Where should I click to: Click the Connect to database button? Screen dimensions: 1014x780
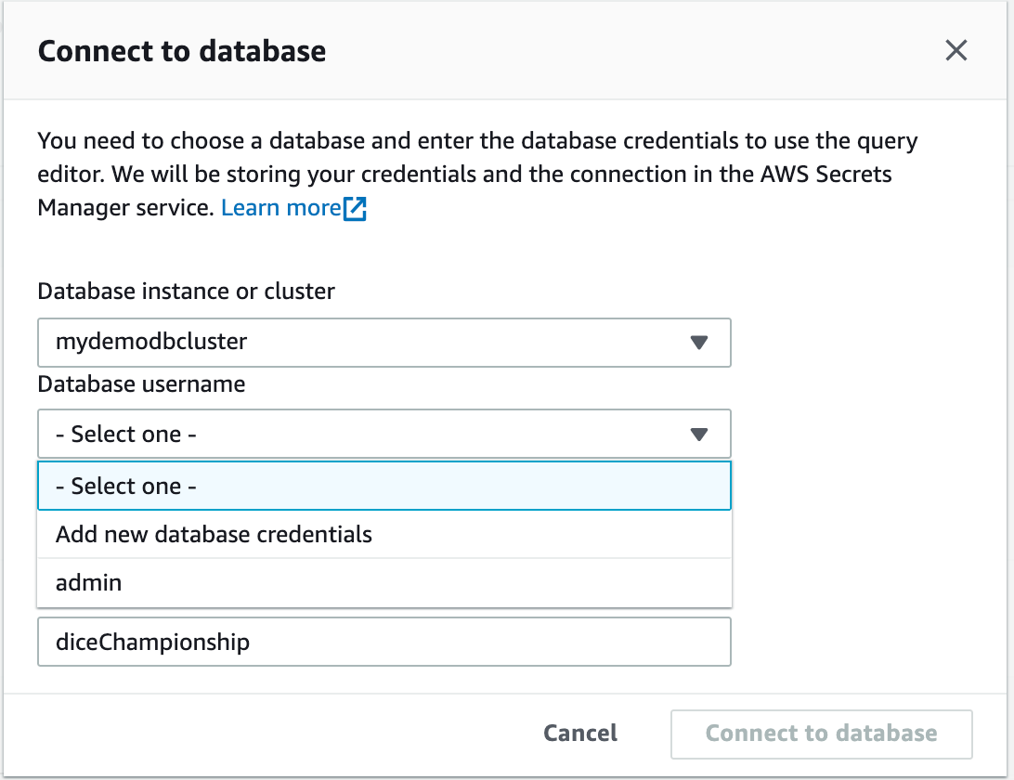[821, 734]
